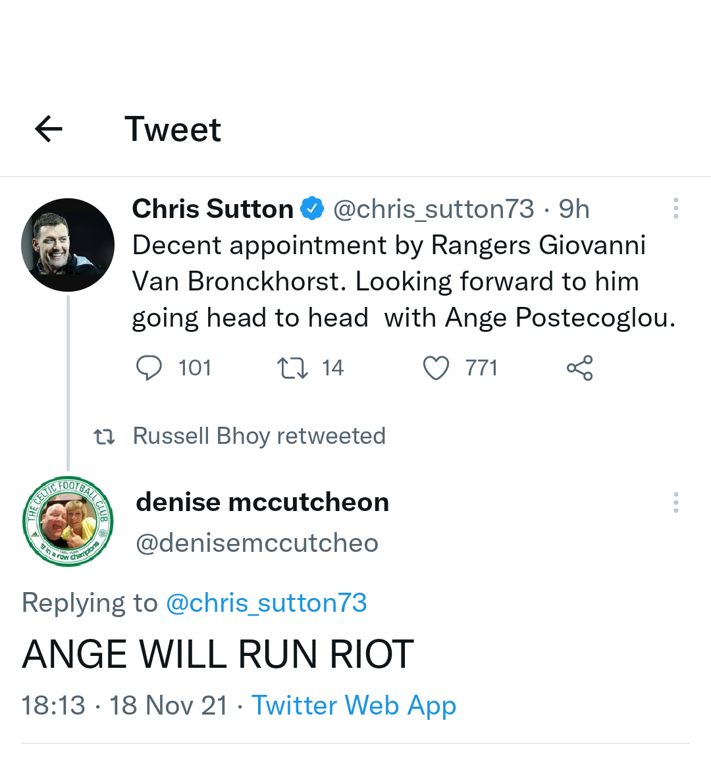Open the @chris_sutton73 handle in tweet header

tap(434, 209)
